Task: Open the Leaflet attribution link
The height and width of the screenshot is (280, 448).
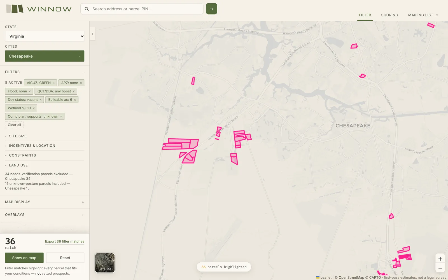Action: (324, 277)
